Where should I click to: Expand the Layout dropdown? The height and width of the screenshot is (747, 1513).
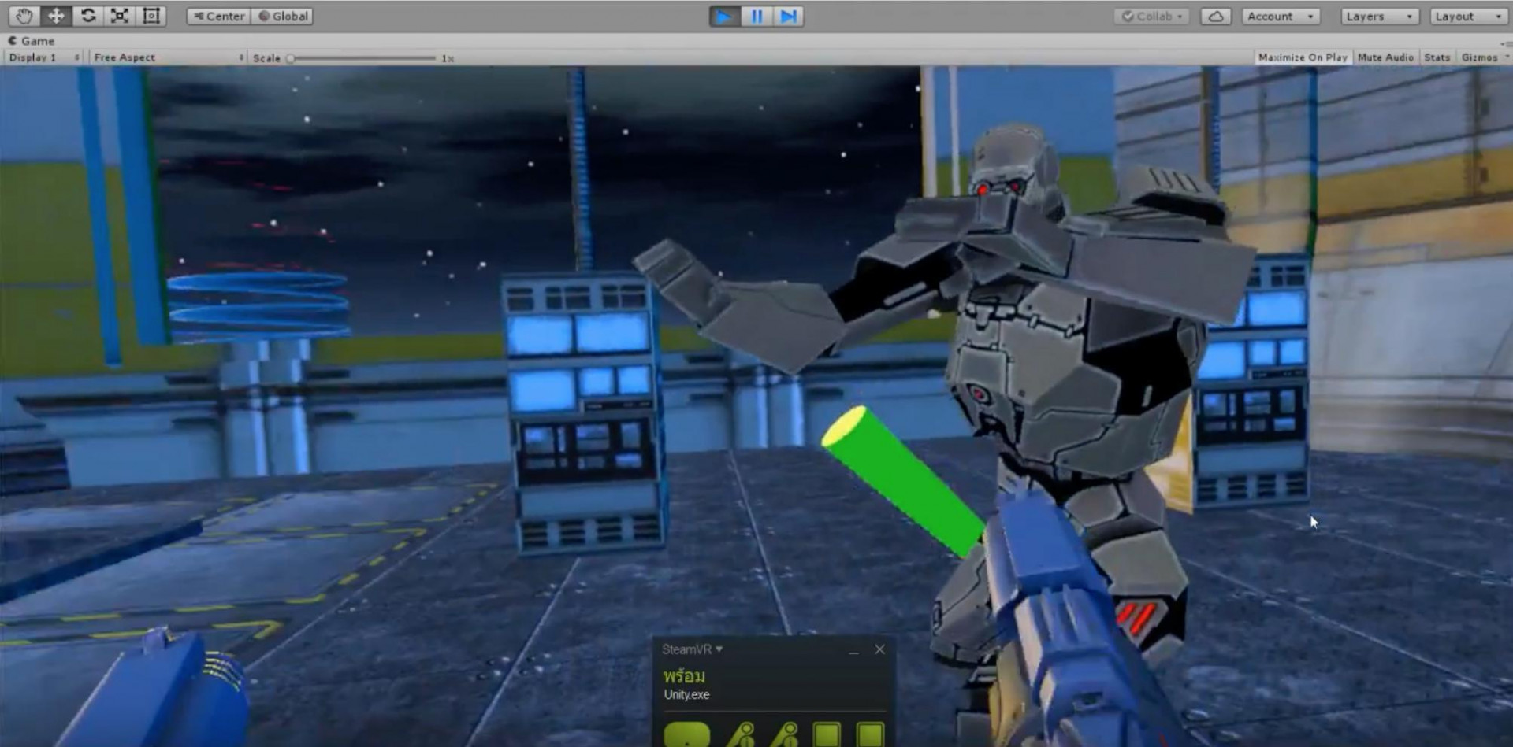tap(1469, 17)
